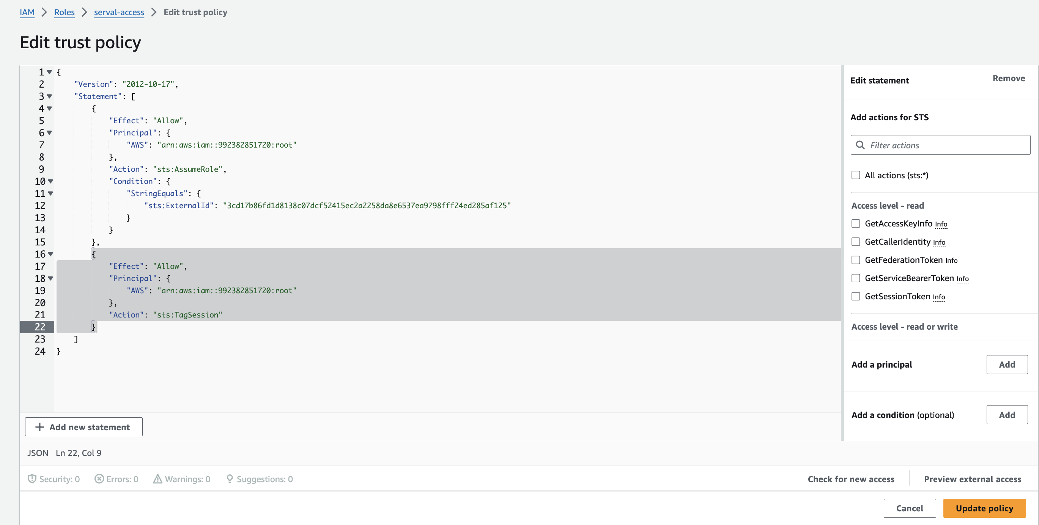This screenshot has width=1039, height=525.
Task: Collapse the StringEquals block on line 11
Action: point(50,193)
